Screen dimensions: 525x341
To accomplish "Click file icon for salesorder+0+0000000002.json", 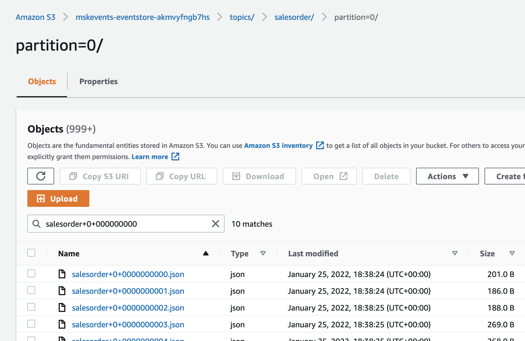I will 62,307.
